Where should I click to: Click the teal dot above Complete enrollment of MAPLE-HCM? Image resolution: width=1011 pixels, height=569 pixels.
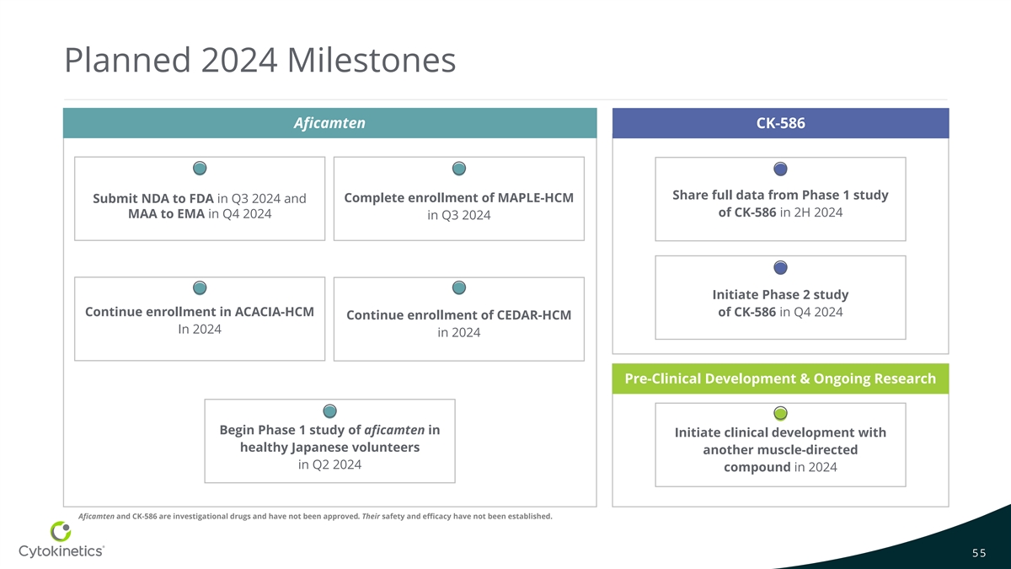point(459,169)
